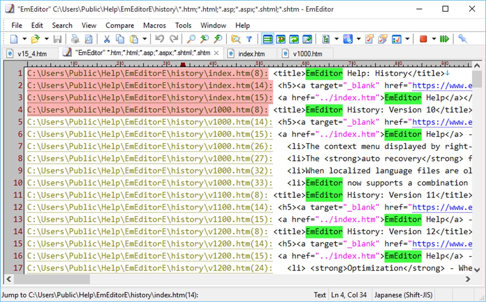Run the current macro

click(445, 39)
